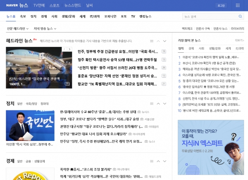248x180 pixels.
Task: Click related count badge 19 beside 민주 추경 headline
Action: coord(164,51)
